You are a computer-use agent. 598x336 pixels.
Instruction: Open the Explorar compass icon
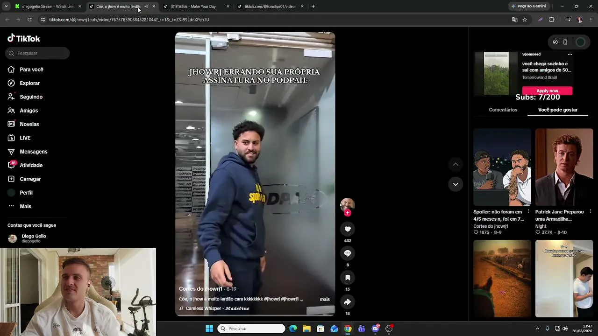point(11,83)
